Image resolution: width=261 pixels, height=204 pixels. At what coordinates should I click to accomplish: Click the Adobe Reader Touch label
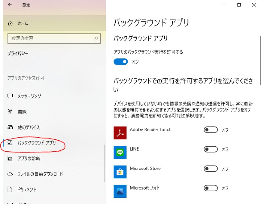point(150,130)
